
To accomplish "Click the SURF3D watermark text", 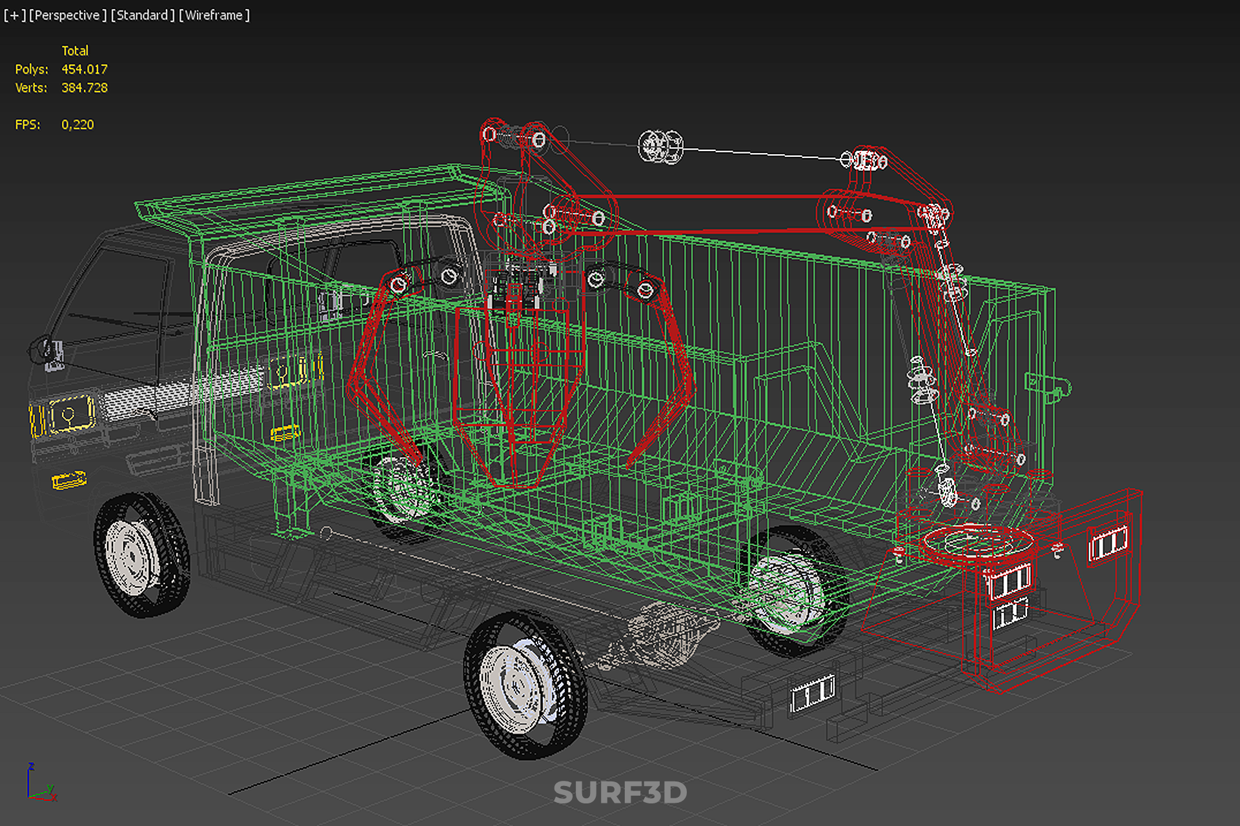I will click(x=620, y=792).
